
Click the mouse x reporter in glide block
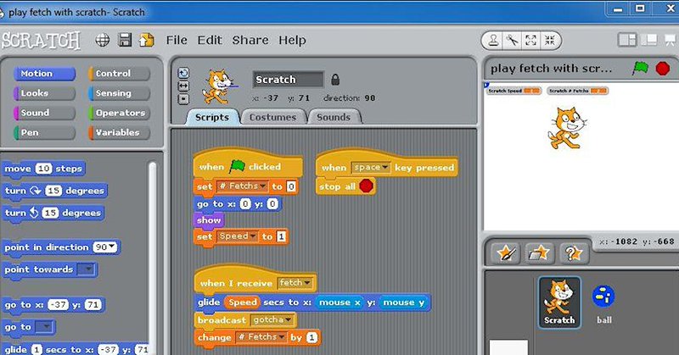click(x=339, y=302)
